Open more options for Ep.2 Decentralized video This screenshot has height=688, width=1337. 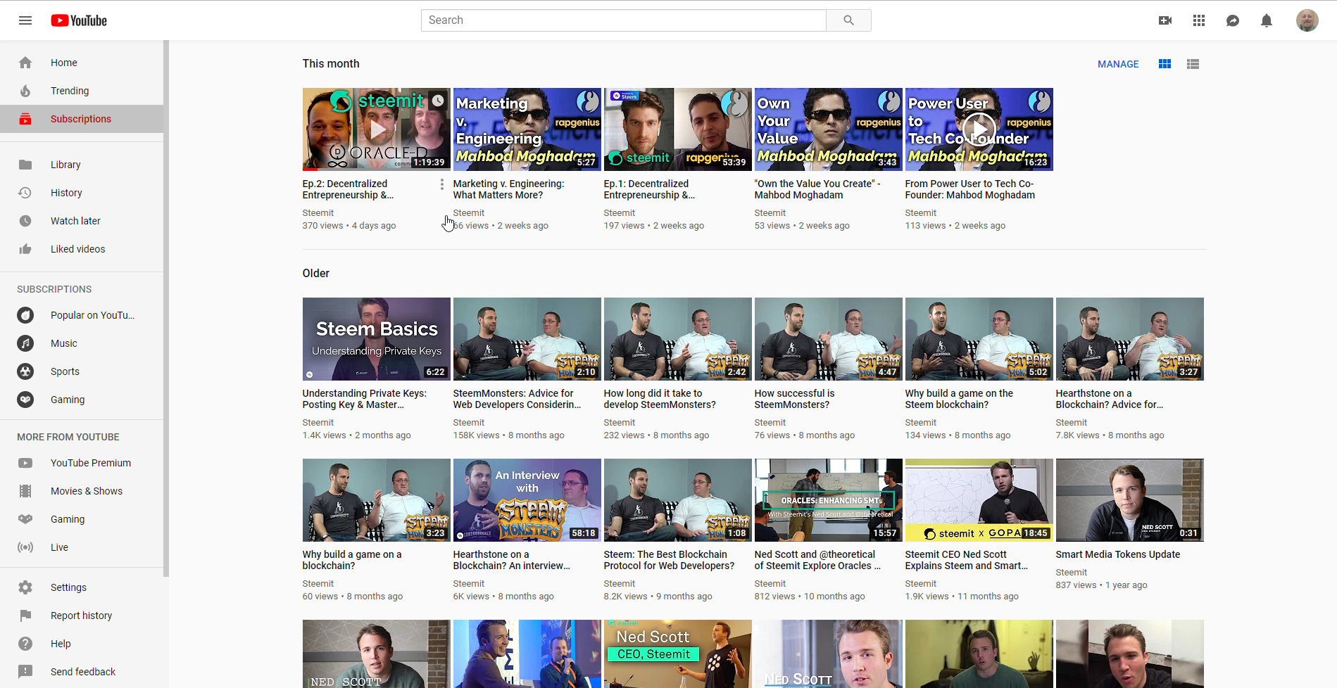(442, 184)
